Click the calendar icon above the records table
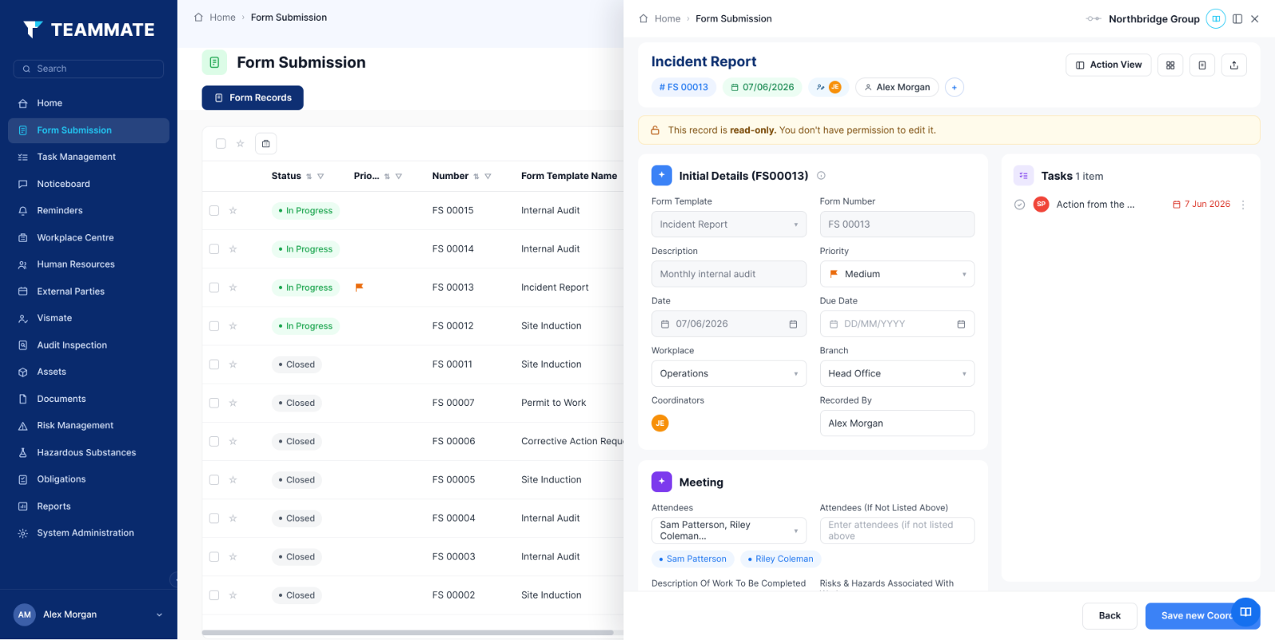 pyautogui.click(x=265, y=144)
